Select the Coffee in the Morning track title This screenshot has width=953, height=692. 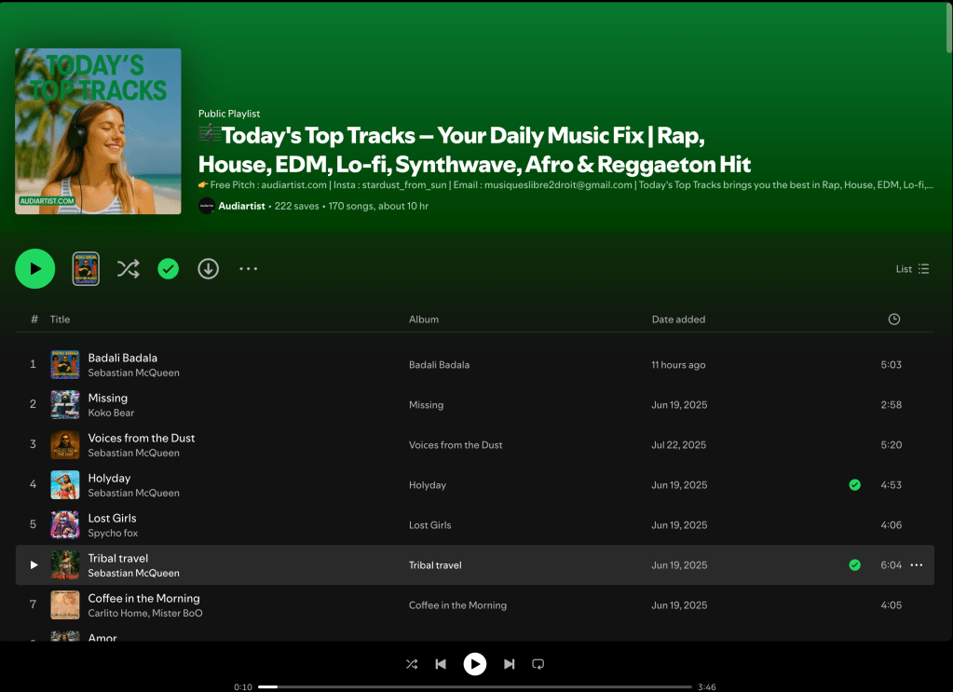143,599
